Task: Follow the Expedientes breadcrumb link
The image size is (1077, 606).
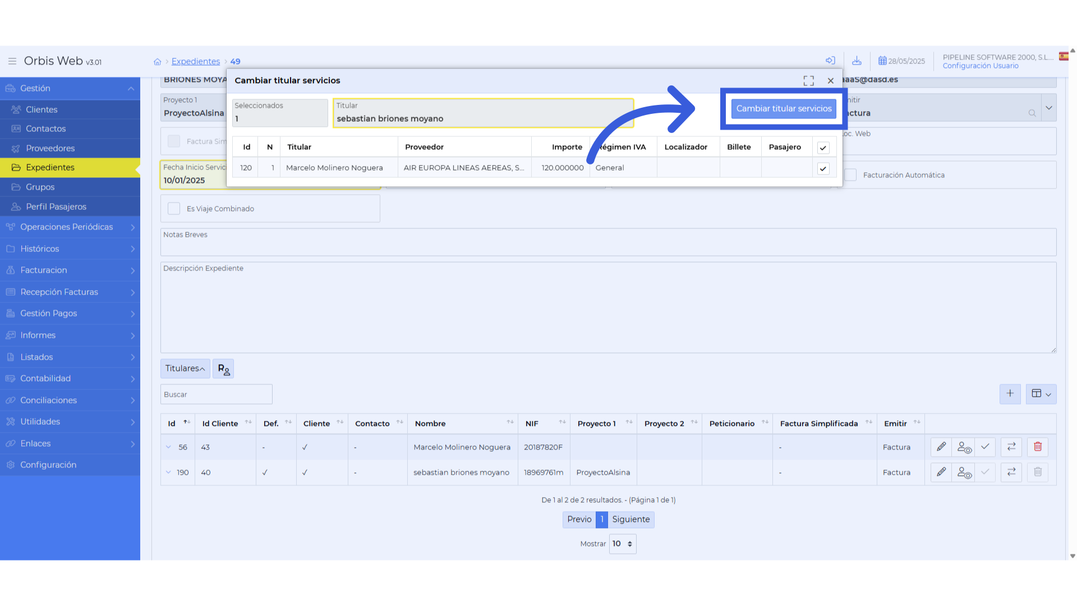Action: [x=195, y=62]
